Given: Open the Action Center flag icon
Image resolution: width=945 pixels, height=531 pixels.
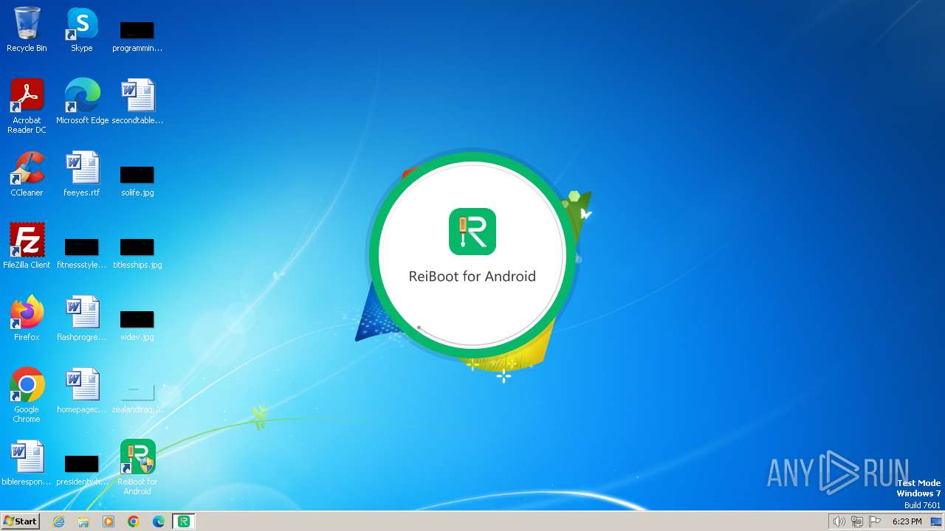Looking at the screenshot, I should tap(875, 521).
